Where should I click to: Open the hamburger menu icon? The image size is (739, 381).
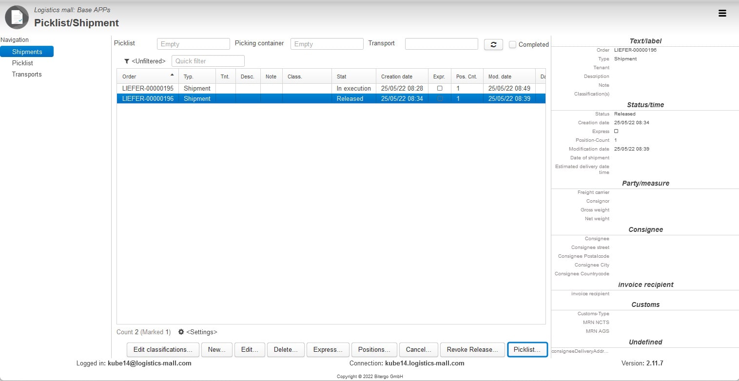[722, 14]
